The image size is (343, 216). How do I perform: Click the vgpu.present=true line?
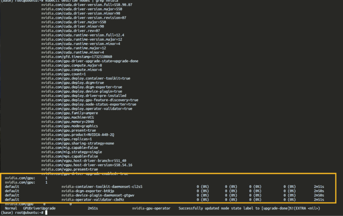[70, 169]
